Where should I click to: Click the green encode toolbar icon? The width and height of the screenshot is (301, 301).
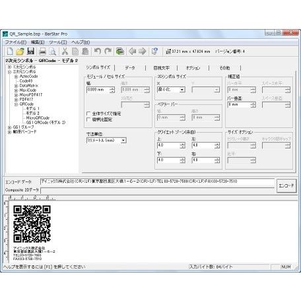click(x=120, y=51)
